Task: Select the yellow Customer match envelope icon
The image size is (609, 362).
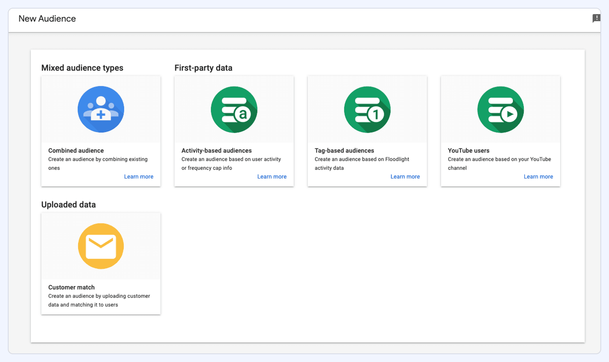Action: tap(101, 246)
